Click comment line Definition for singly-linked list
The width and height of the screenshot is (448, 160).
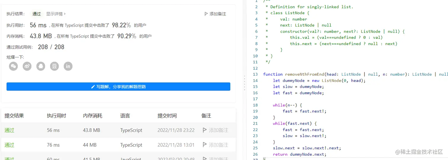[x=309, y=7]
